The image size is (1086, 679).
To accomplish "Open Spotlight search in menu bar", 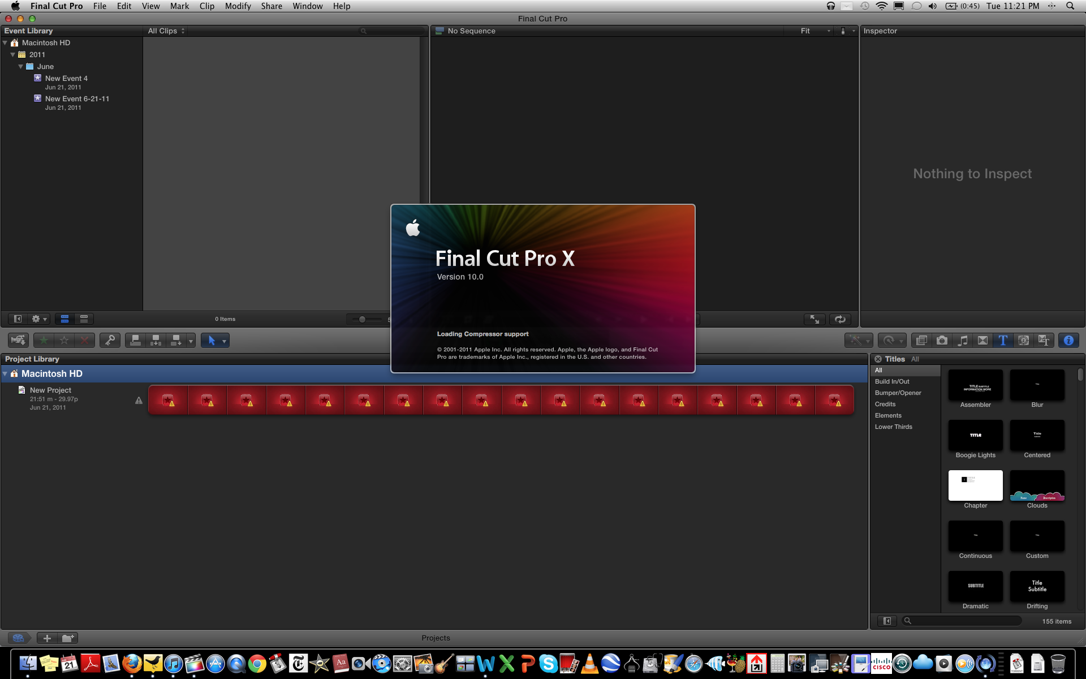I will pos(1070,6).
